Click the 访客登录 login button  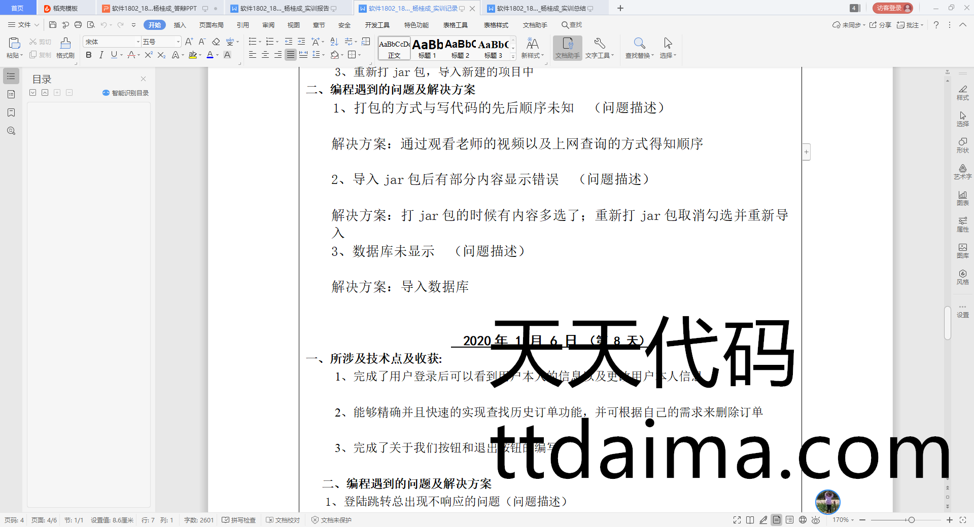[892, 8]
